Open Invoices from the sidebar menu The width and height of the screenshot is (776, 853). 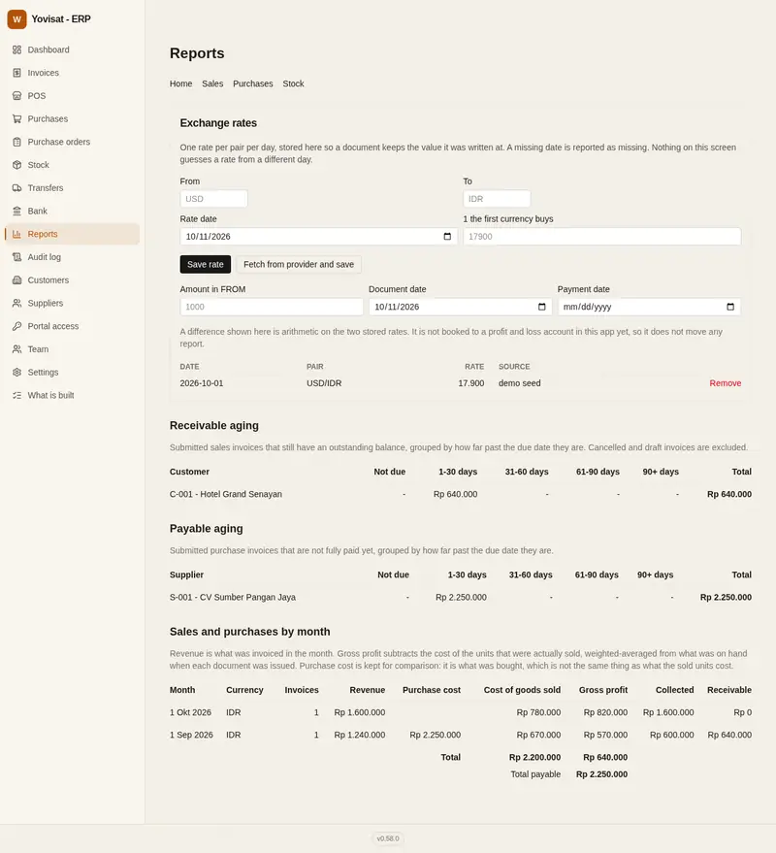click(72, 73)
